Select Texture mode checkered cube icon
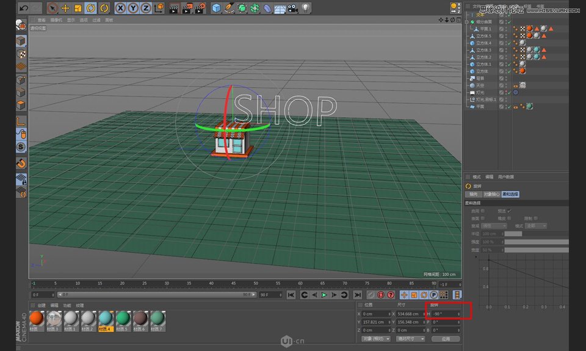Viewport: 586px width, 351px height. coord(21,54)
